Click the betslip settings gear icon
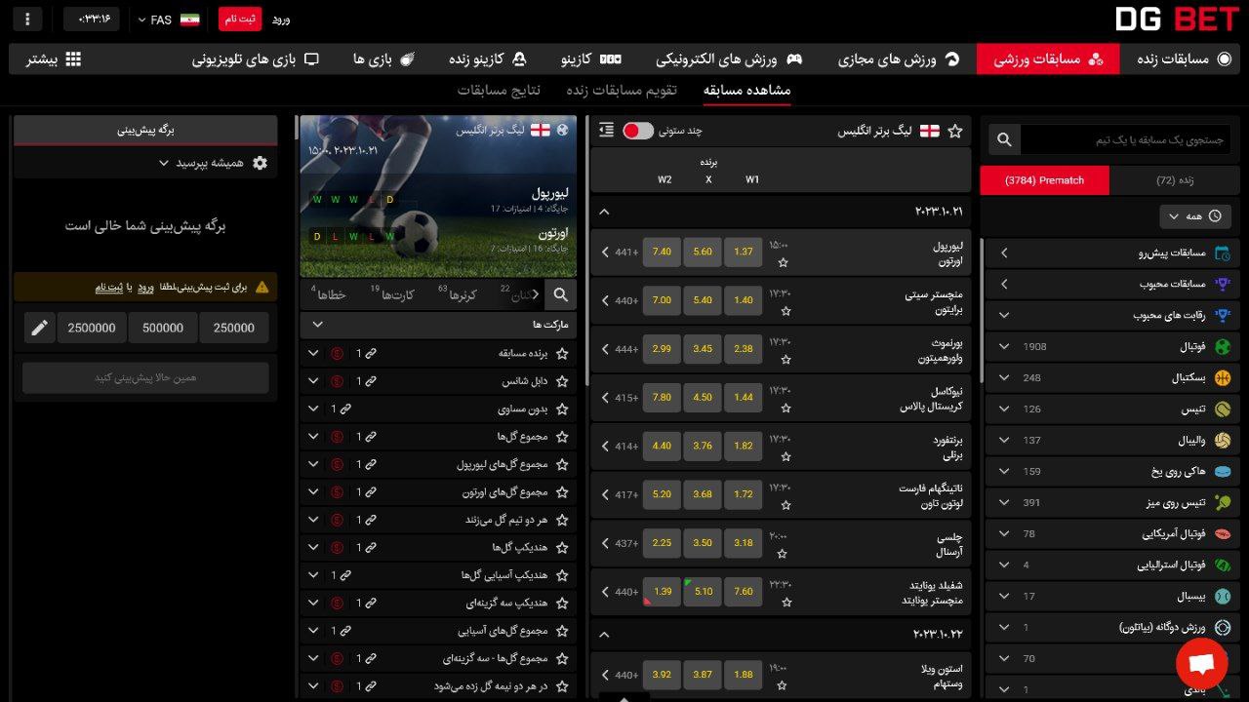 click(x=259, y=164)
